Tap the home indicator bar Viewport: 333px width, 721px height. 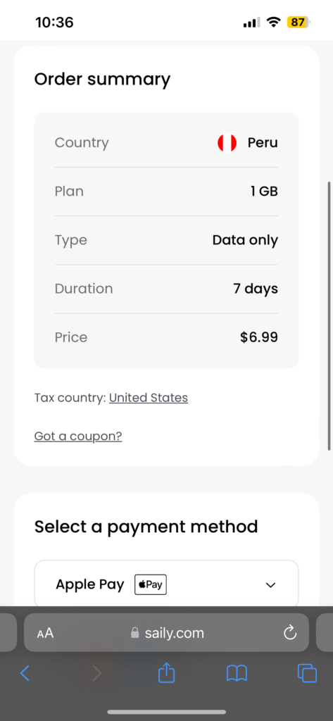click(x=166, y=712)
